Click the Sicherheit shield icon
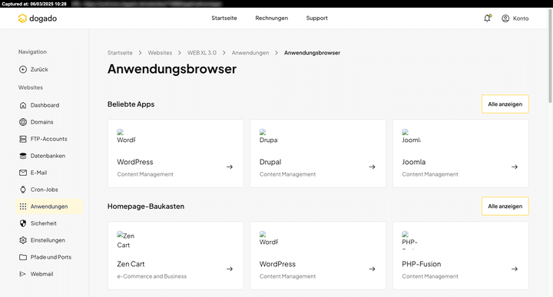 [x=23, y=223]
